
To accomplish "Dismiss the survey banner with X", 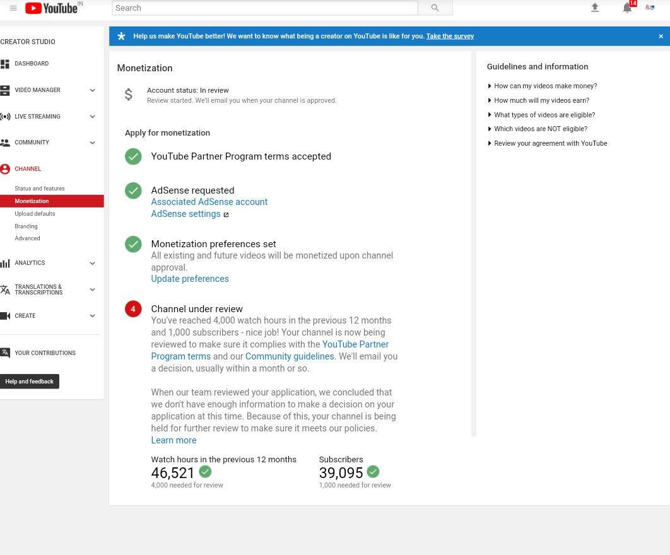I will 661,37.
